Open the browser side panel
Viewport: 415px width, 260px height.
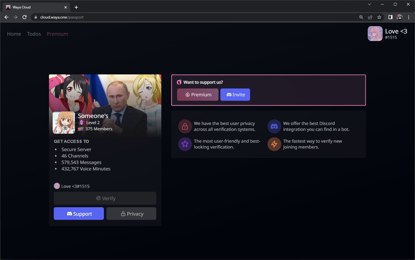(390, 17)
